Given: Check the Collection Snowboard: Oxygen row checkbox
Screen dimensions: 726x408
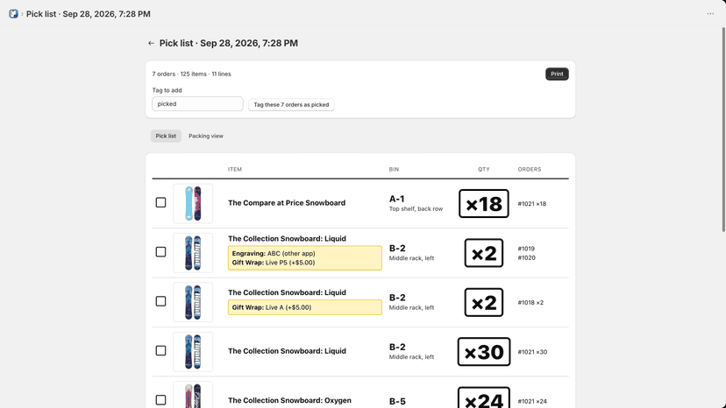Looking at the screenshot, I should point(160,400).
